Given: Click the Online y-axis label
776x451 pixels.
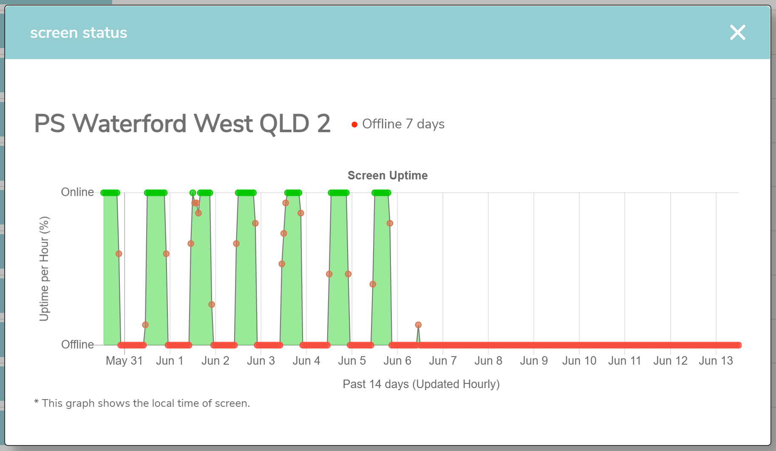Looking at the screenshot, I should (x=77, y=192).
